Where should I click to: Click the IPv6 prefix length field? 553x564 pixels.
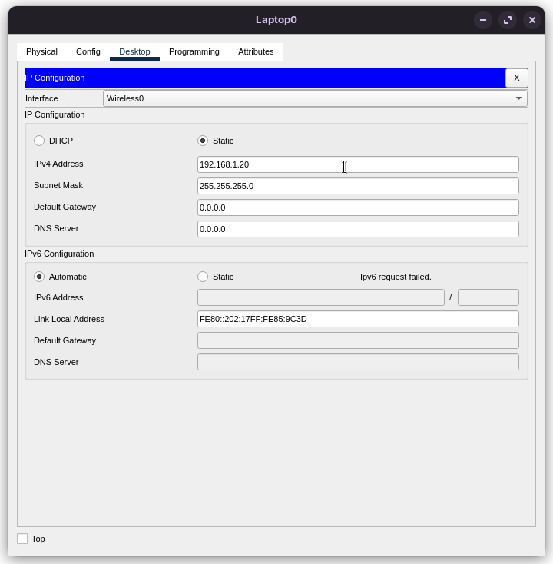click(488, 297)
